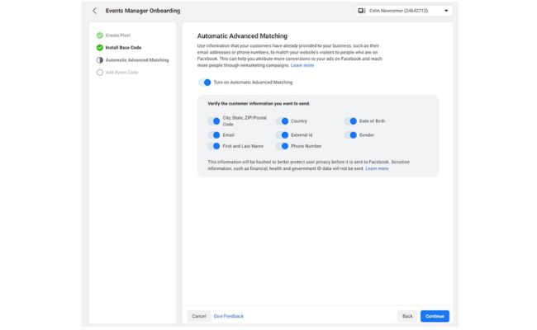Open the Colin Newcomer account dropdown
537x330 pixels.
pyautogui.click(x=446, y=11)
